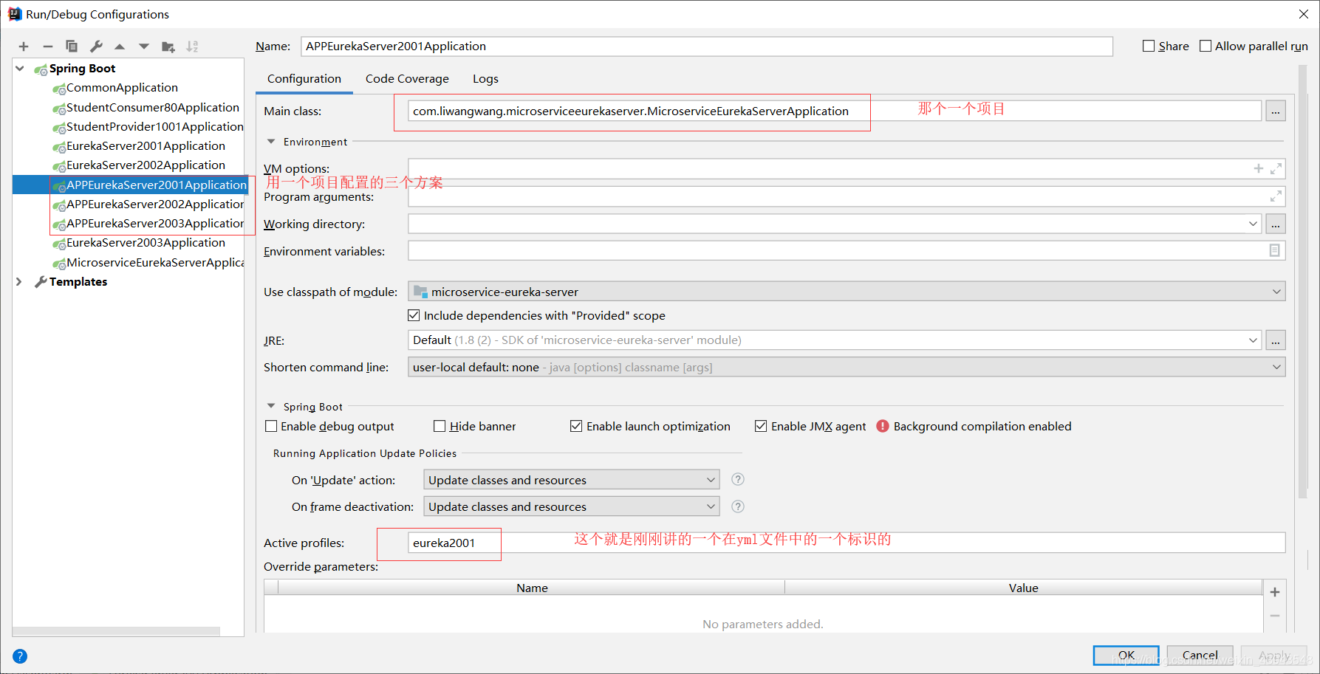Screen dimensions: 1320x674
Task: Select CommonApplication configuration
Action: tap(122, 88)
